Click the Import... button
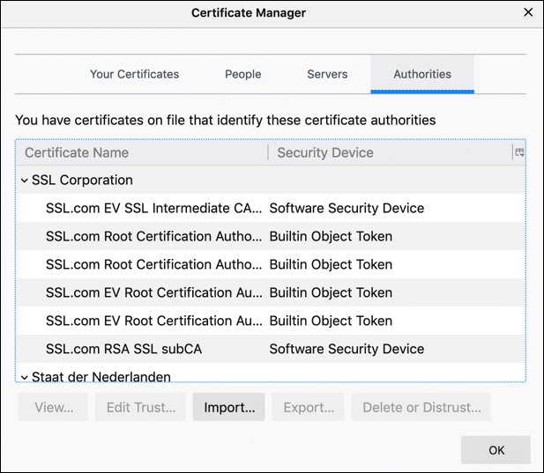 tap(228, 408)
